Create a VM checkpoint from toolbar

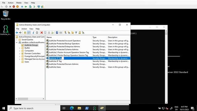30,7
